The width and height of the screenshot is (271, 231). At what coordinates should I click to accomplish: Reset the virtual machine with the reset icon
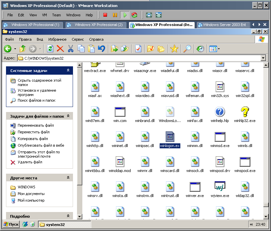point(134,15)
